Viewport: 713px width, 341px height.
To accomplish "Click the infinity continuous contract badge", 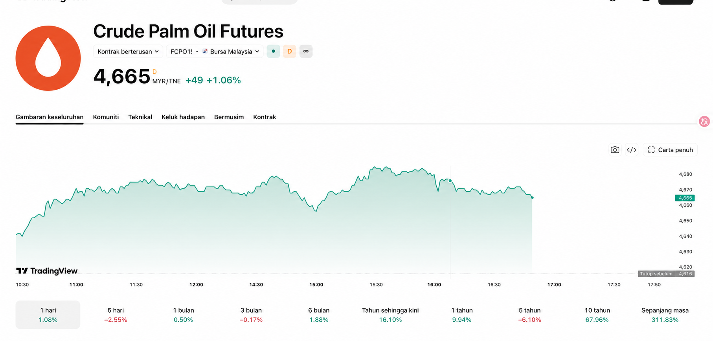I will pos(306,52).
